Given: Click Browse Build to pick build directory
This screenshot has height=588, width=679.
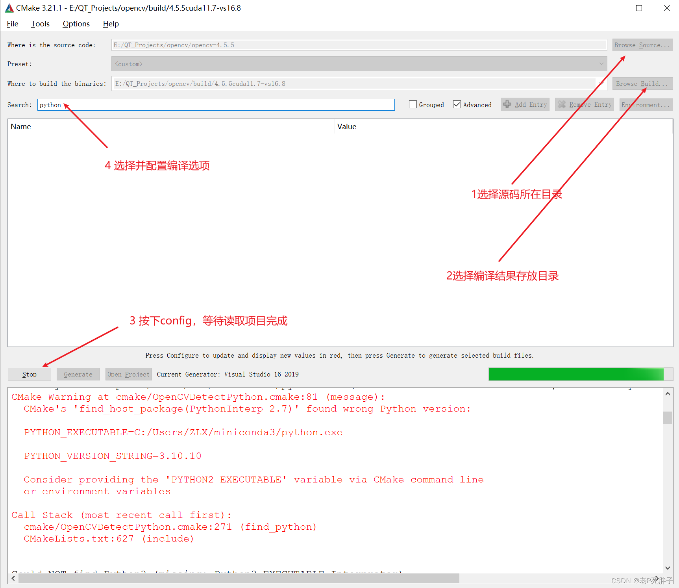Looking at the screenshot, I should point(642,83).
